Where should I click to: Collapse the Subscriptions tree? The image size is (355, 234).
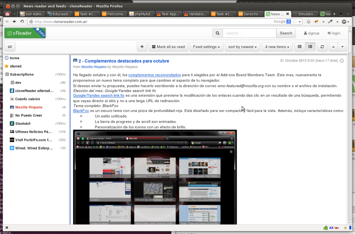7,74
